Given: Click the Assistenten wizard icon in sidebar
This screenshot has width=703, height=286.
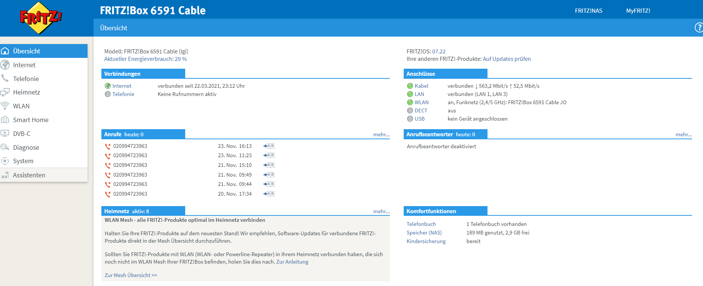Looking at the screenshot, I should tap(5, 175).
